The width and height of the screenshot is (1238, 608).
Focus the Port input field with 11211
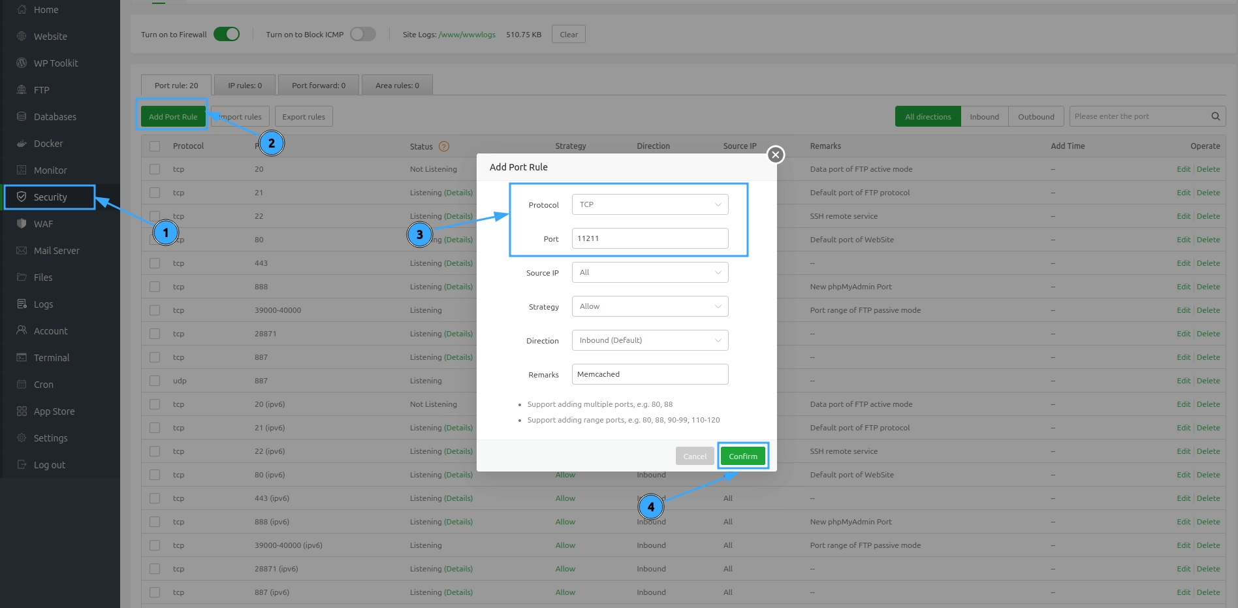(x=650, y=238)
